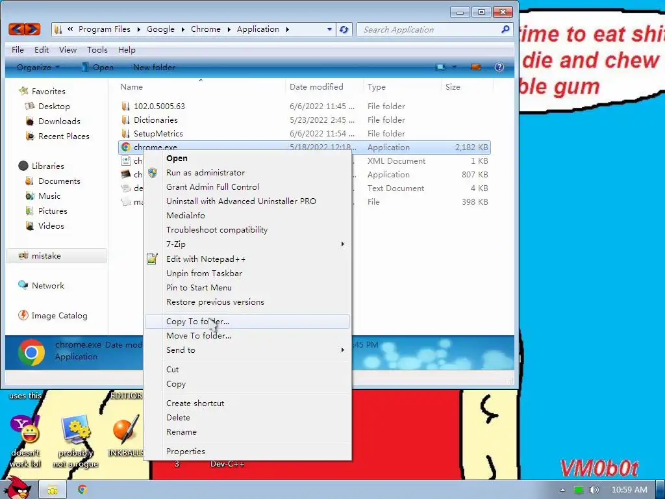Click the Libraries sidebar icon
The width and height of the screenshot is (665, 499).
click(23, 166)
